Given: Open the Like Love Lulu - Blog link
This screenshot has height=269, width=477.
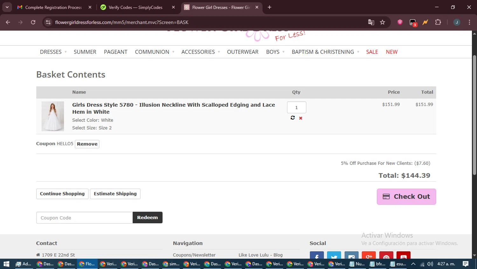Looking at the screenshot, I should pos(260,255).
